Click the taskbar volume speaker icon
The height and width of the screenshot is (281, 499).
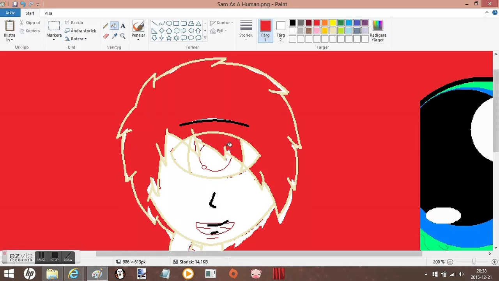(461, 274)
